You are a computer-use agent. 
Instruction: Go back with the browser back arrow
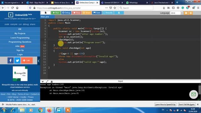tap(3, 8)
